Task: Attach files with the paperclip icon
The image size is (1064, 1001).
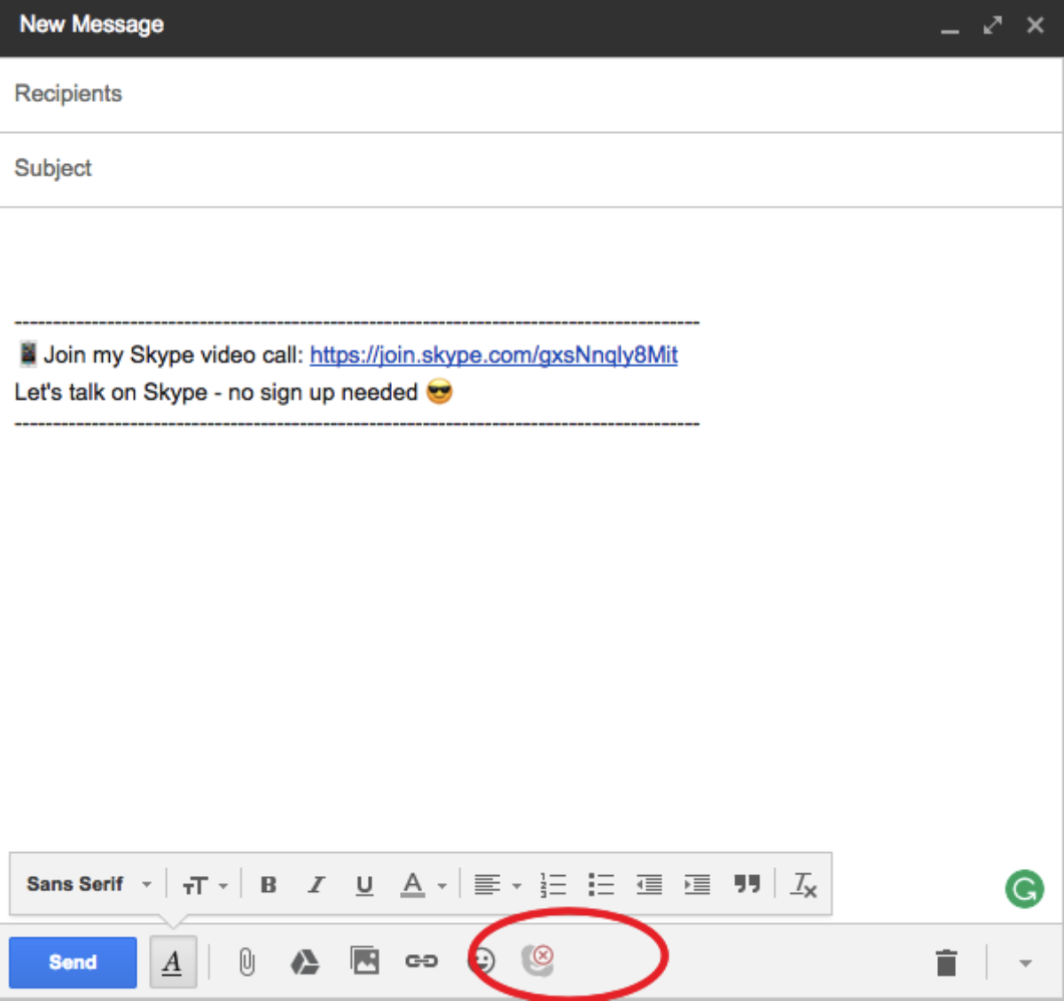Action: pyautogui.click(x=246, y=962)
